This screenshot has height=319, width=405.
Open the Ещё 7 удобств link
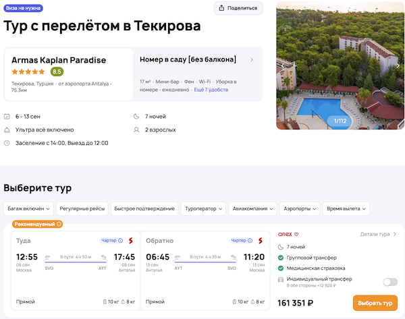coord(211,90)
